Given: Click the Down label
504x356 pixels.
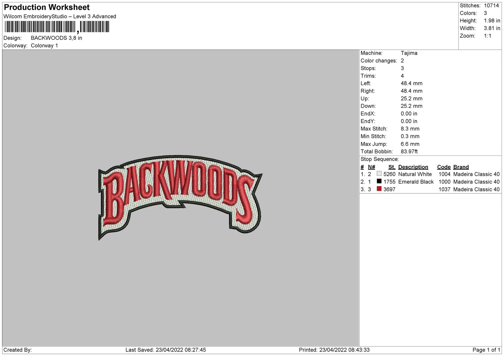Looking at the screenshot, I should point(368,106).
